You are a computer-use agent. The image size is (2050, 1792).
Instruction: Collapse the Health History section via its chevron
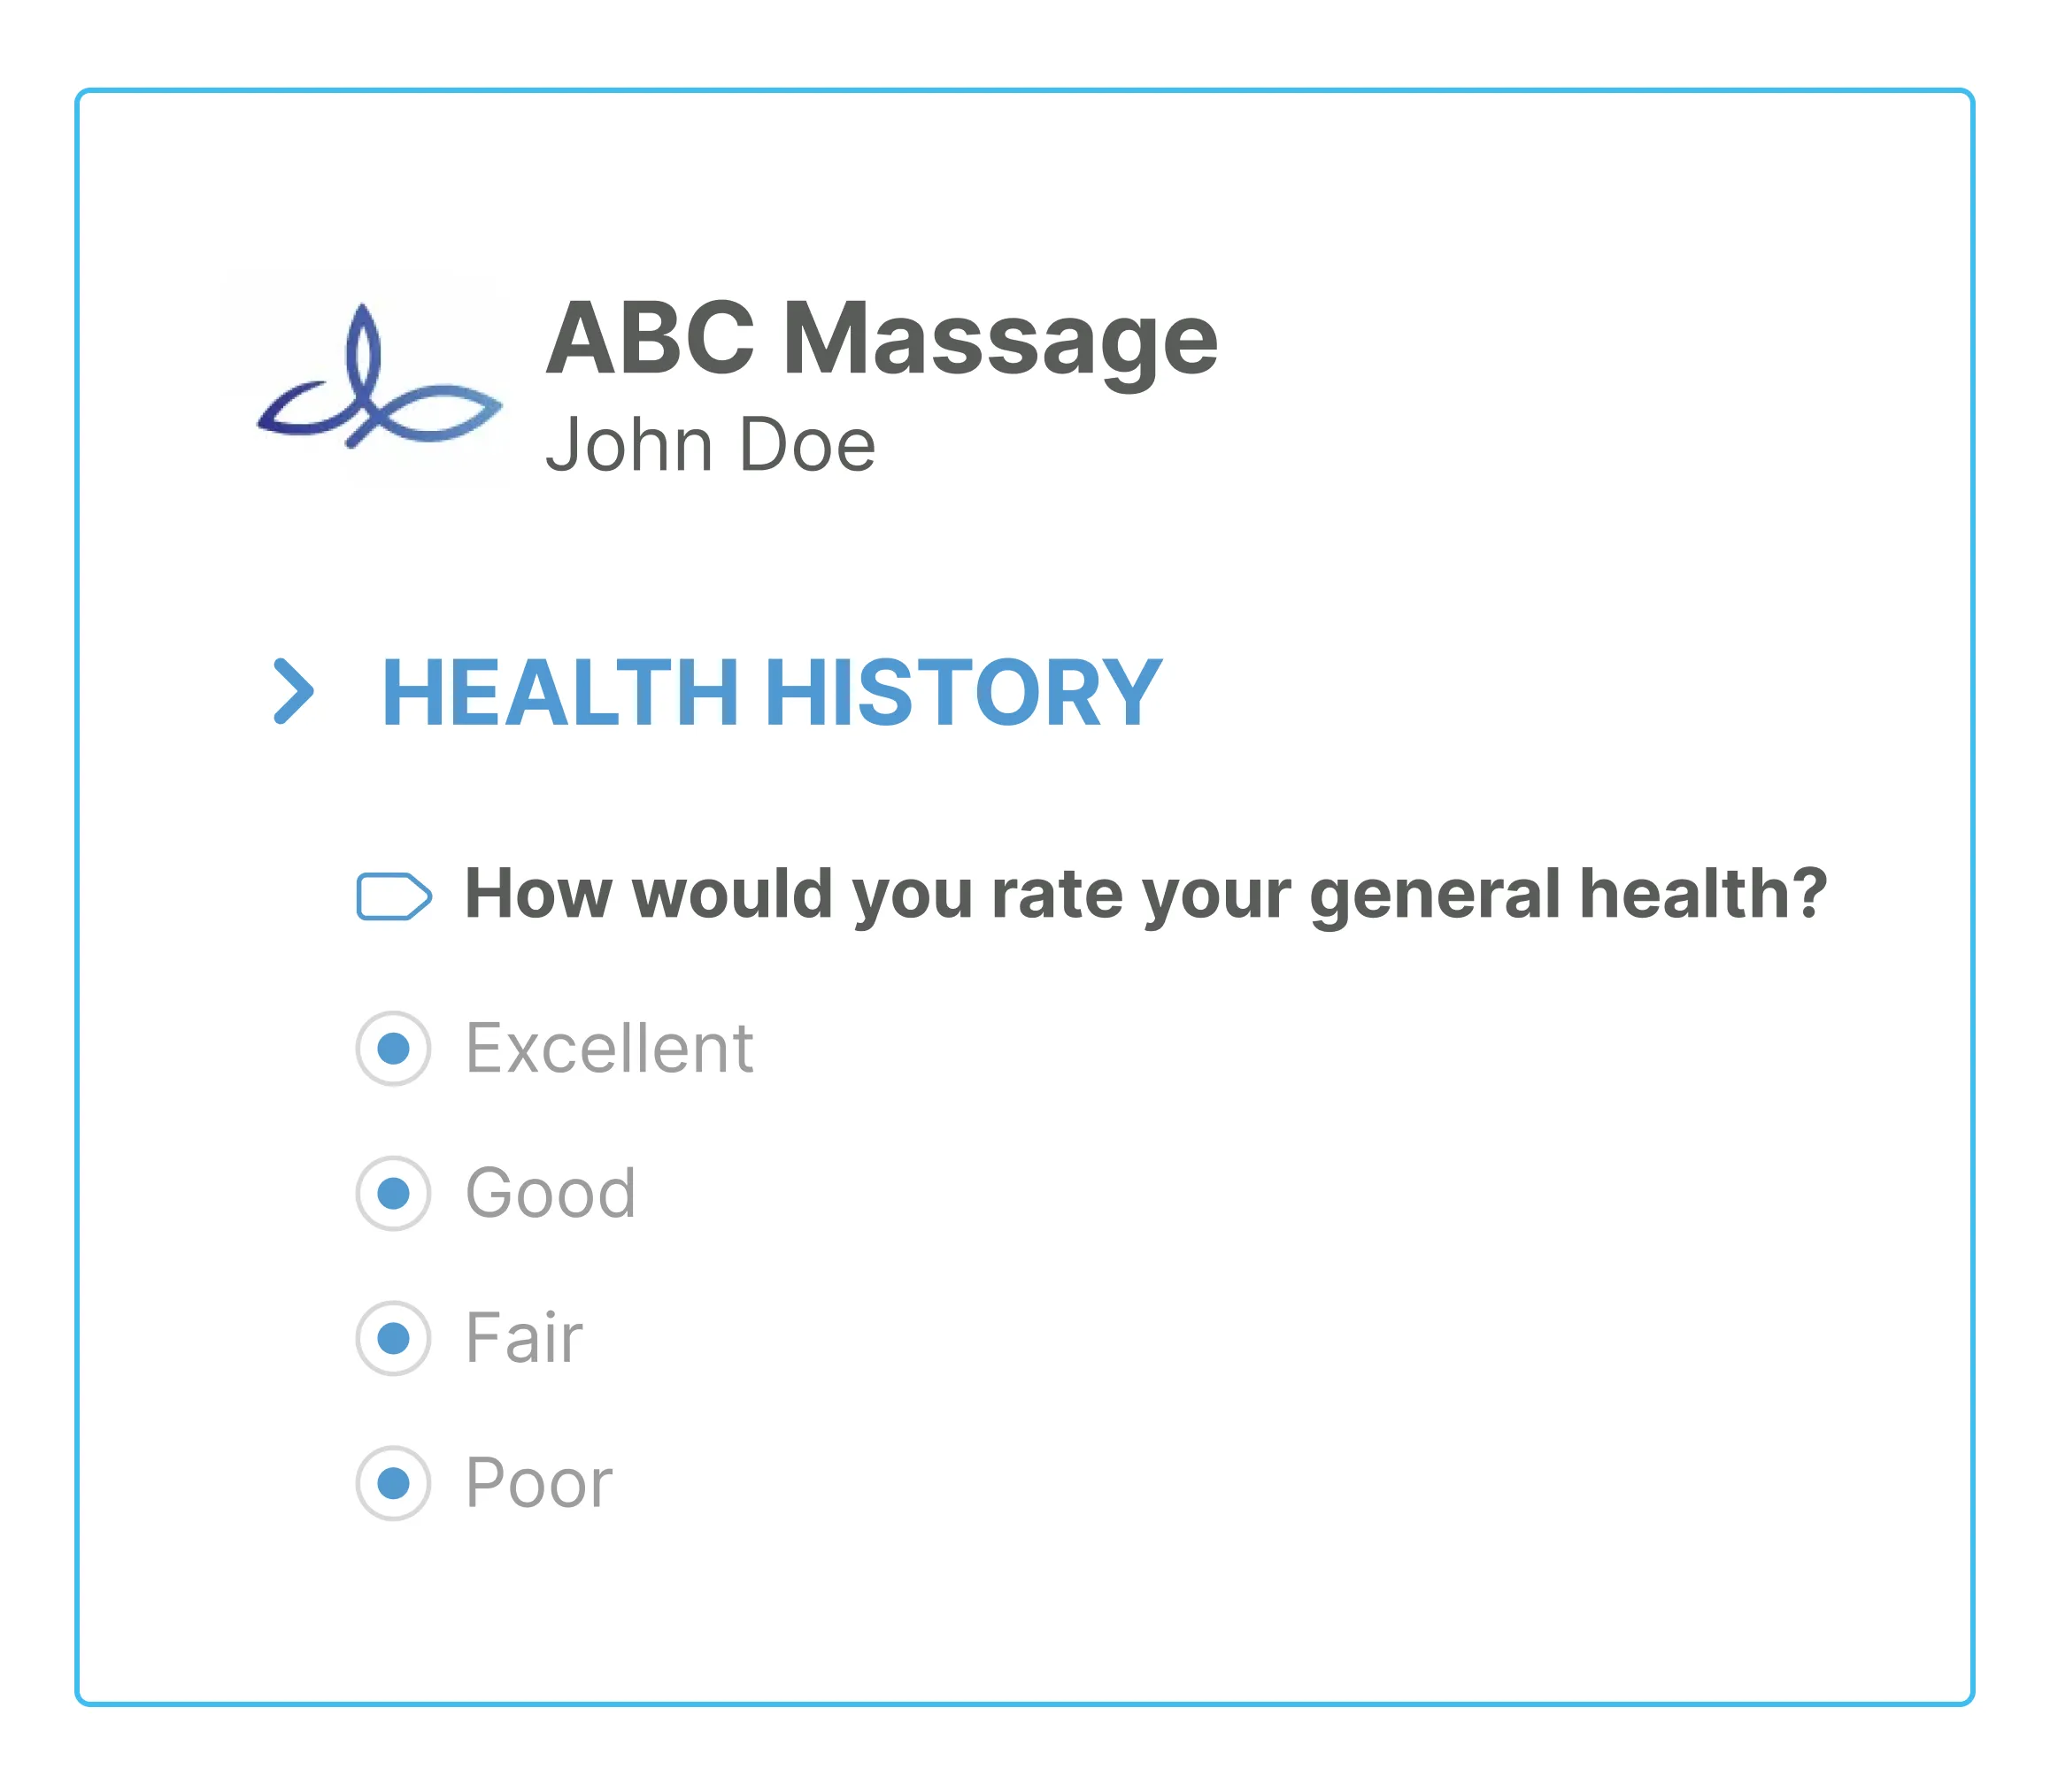click(x=296, y=690)
